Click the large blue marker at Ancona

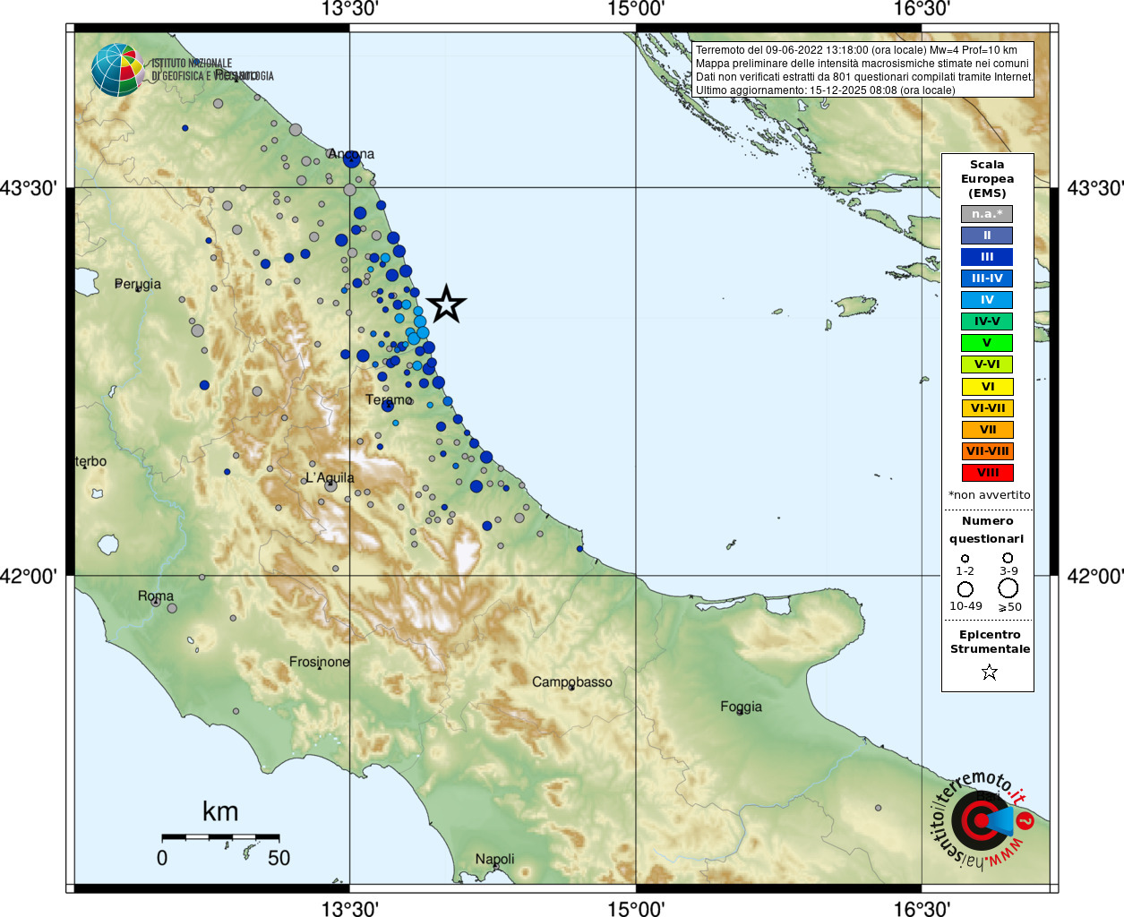(x=351, y=159)
